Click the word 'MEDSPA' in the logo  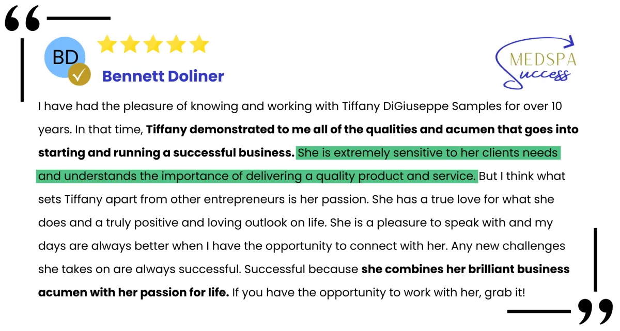543,59
